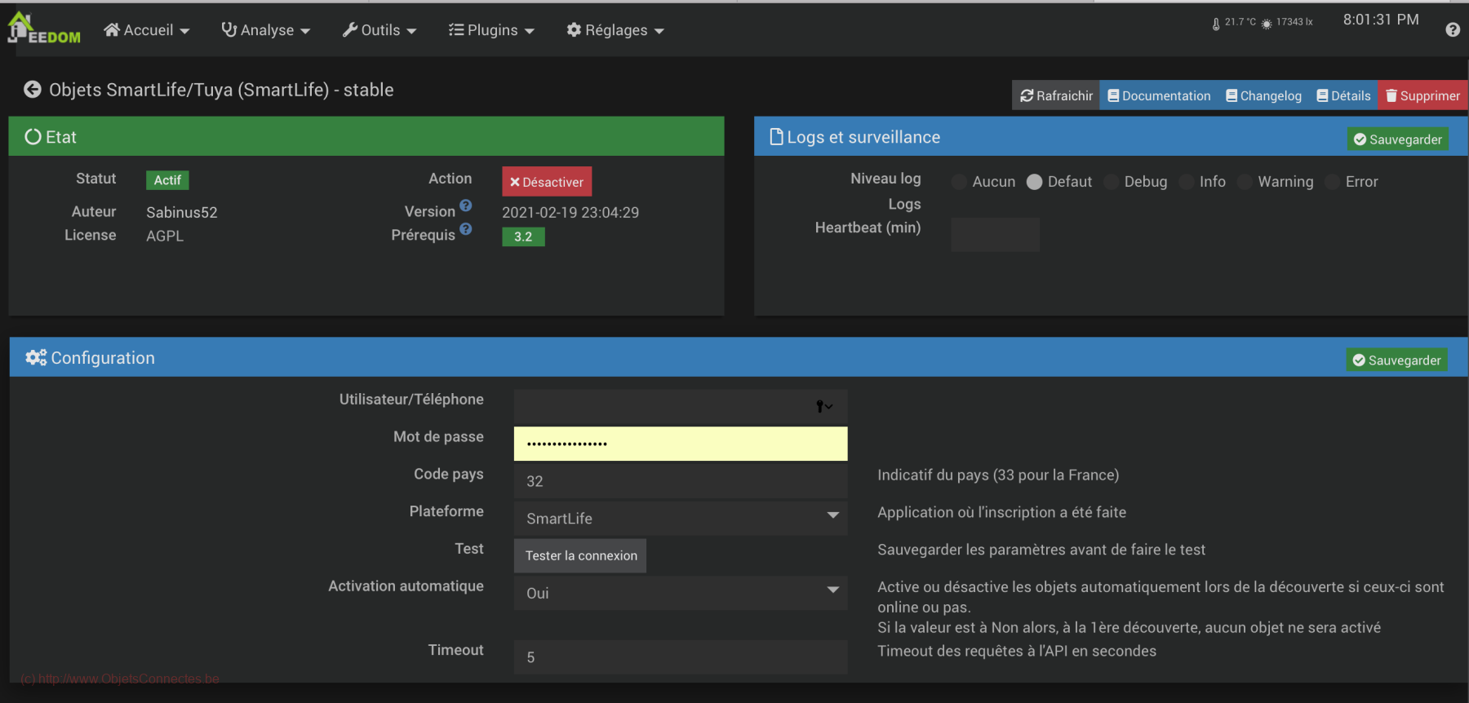This screenshot has height=703, width=1469.
Task: Click the back arrow beside Objets SmartLife/Tuya
Action: coord(32,90)
